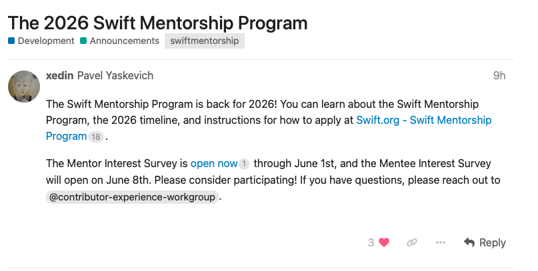Open the @contributor-experience-workgroup mention
538x271 pixels.
tap(132, 197)
